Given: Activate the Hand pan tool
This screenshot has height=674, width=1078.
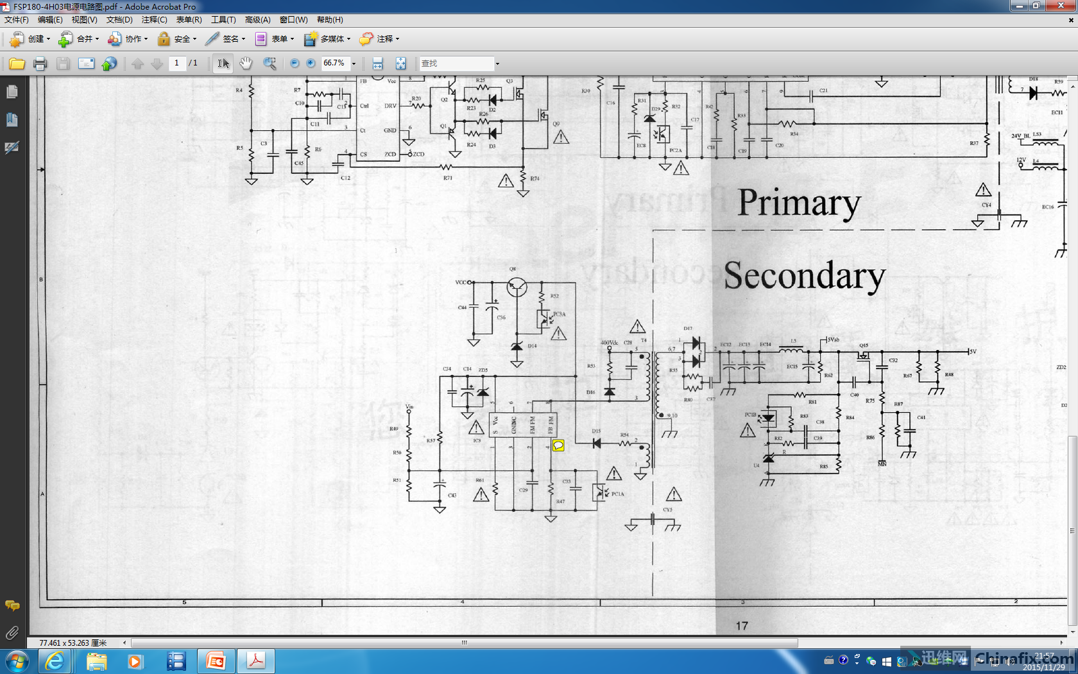Looking at the screenshot, I should coord(246,64).
